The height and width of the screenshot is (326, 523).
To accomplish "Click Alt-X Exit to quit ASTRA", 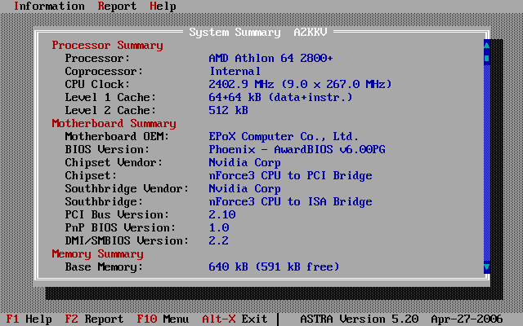I will pos(235,319).
